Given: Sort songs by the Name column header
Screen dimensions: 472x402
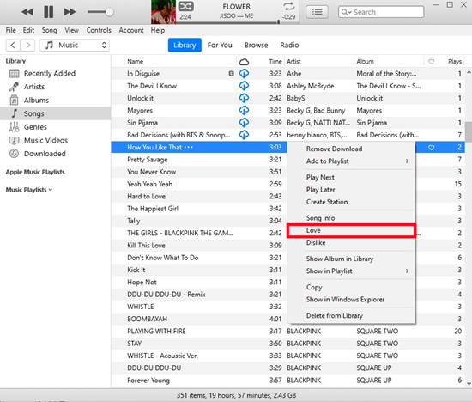Looking at the screenshot, I should click(x=180, y=62).
